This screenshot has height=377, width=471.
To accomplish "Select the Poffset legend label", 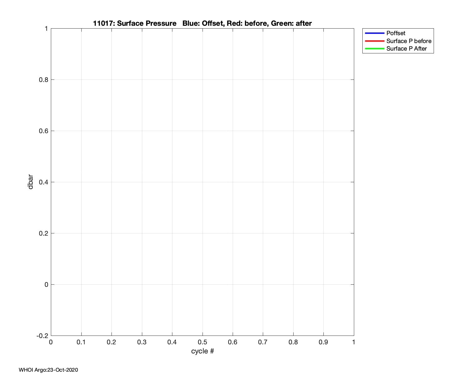I will coord(396,33).
